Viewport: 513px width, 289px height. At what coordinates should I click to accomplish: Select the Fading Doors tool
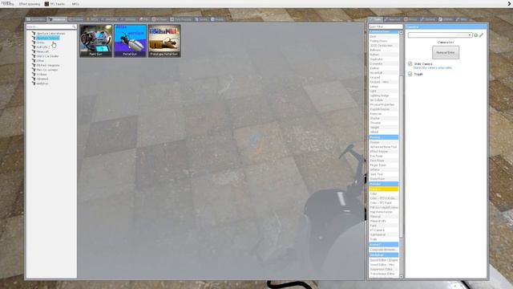(383, 41)
